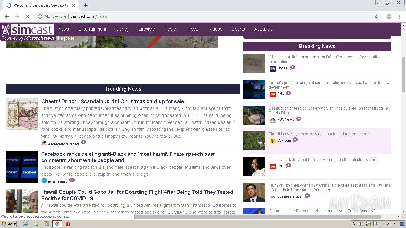
Task: Click the Associated Press AP logo
Action: [44, 143]
